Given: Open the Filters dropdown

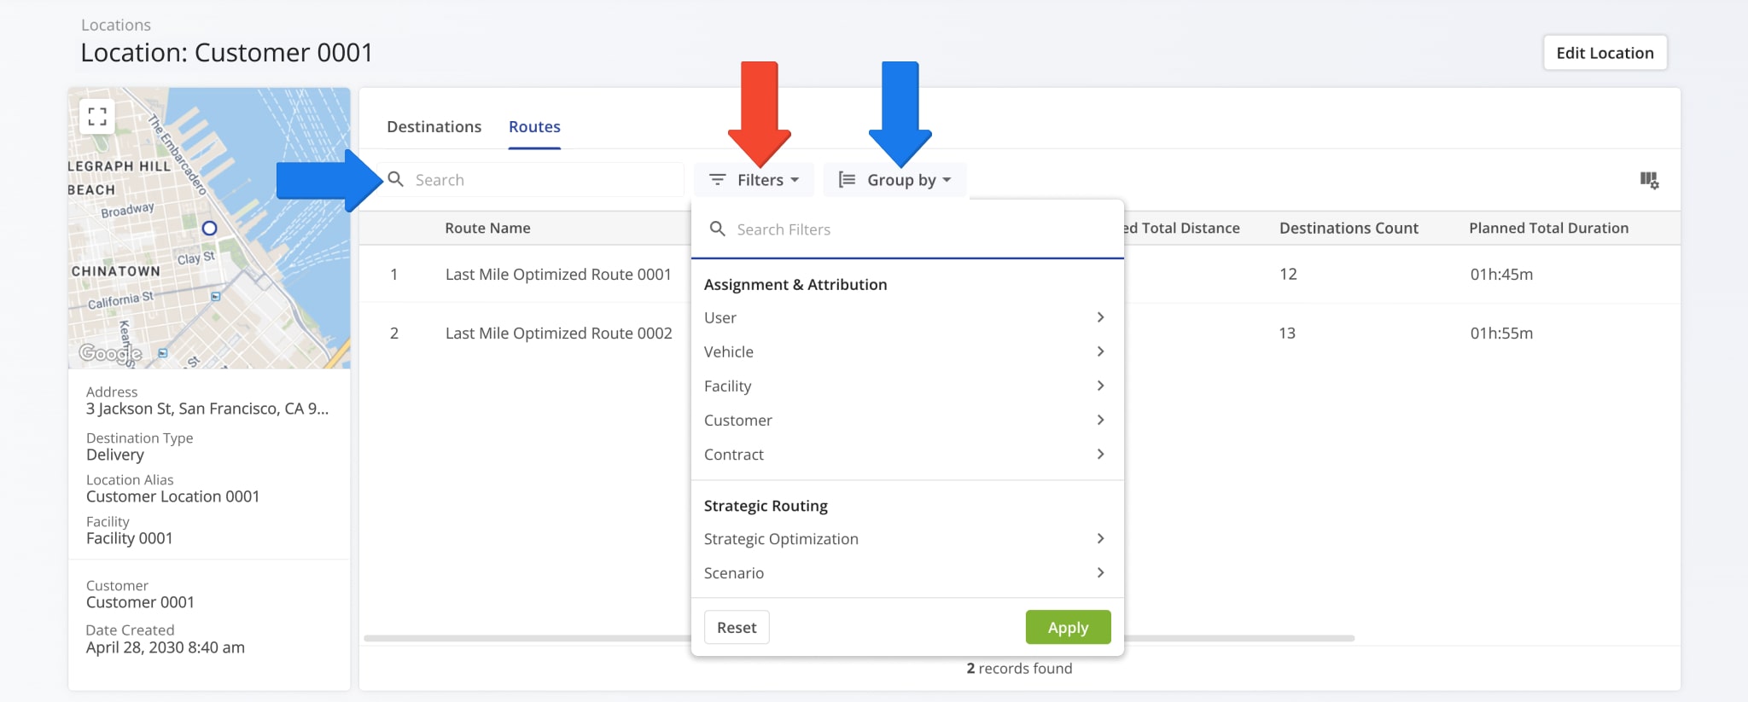Looking at the screenshot, I should point(755,180).
